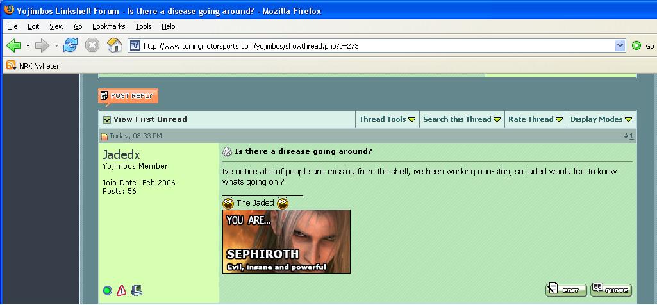The height and width of the screenshot is (305, 657).
Task: Expand the Thread Tools dropdown
Action: tap(387, 119)
